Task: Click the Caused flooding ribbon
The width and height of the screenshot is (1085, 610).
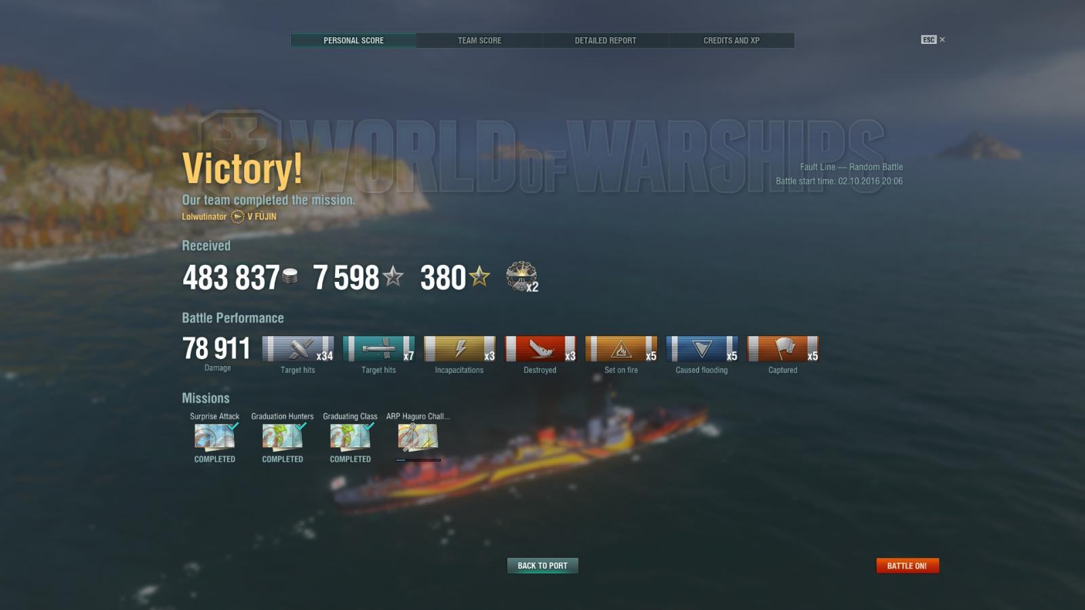Action: click(x=702, y=349)
